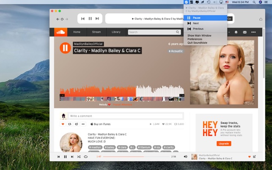
Task: Open the Stream tab
Action: (x=96, y=32)
